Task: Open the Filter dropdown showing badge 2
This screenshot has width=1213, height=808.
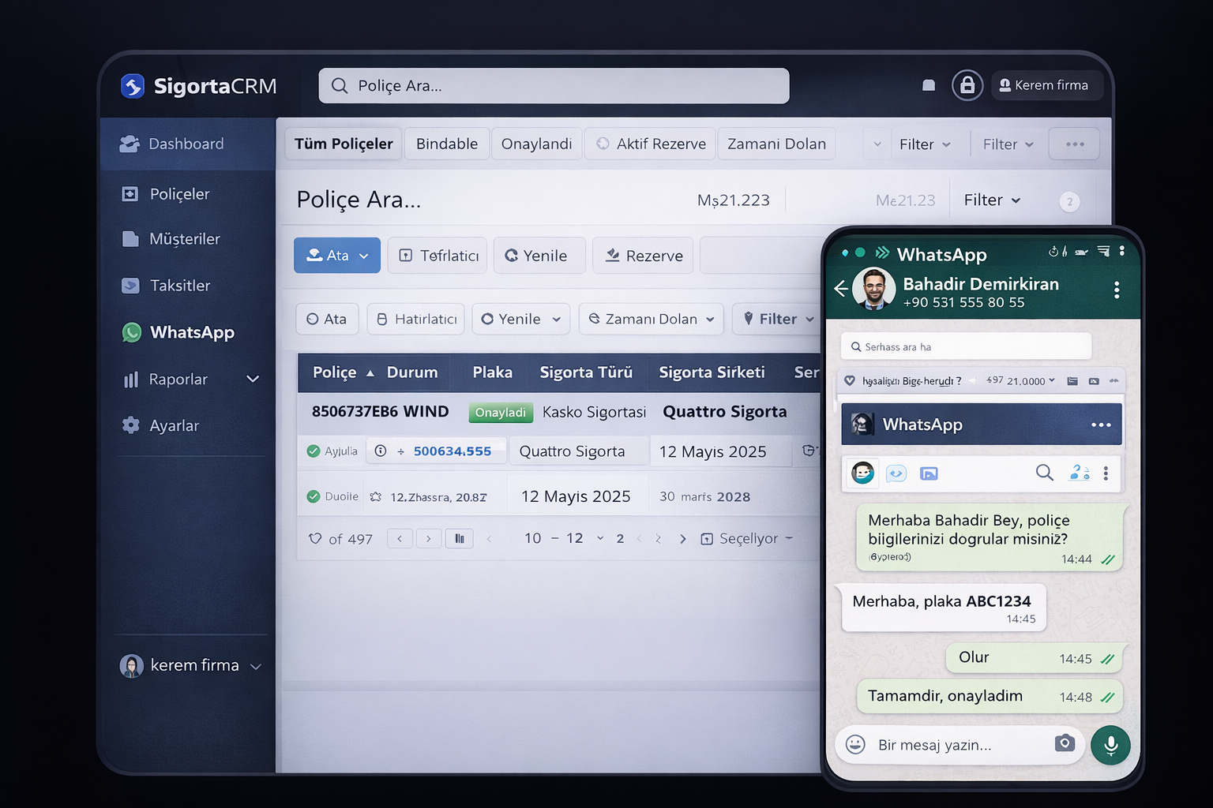Action: 991,200
